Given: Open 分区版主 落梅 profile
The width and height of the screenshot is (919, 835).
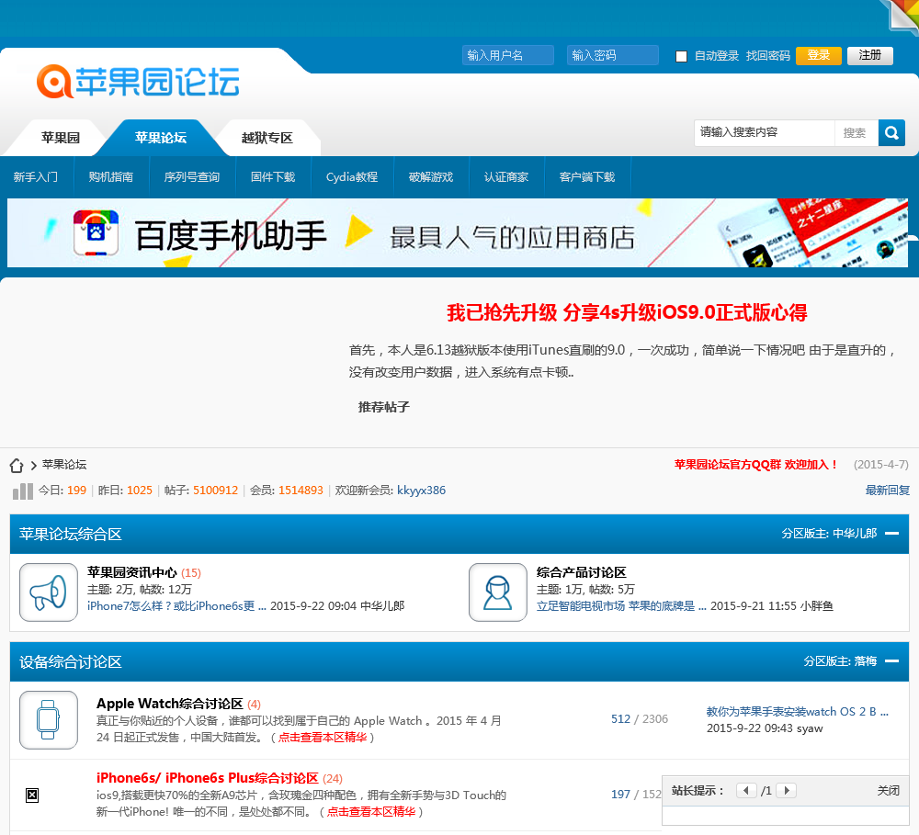Looking at the screenshot, I should pyautogui.click(x=866, y=661).
